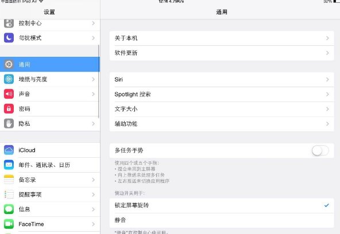
Task: Tap the 多任务手势 label
Action: (129, 150)
